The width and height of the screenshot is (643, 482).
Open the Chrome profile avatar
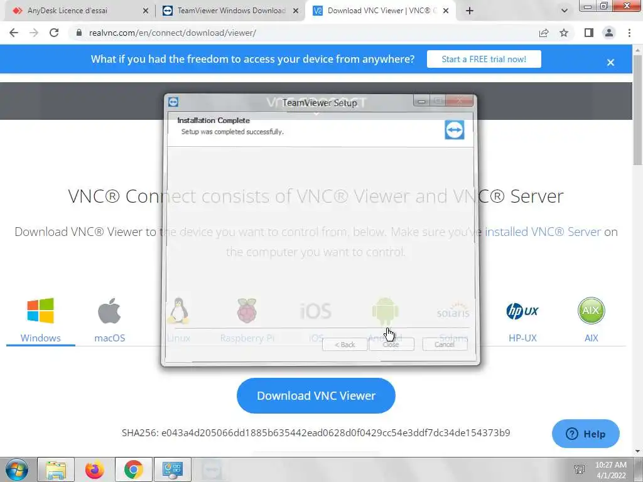coord(609,33)
